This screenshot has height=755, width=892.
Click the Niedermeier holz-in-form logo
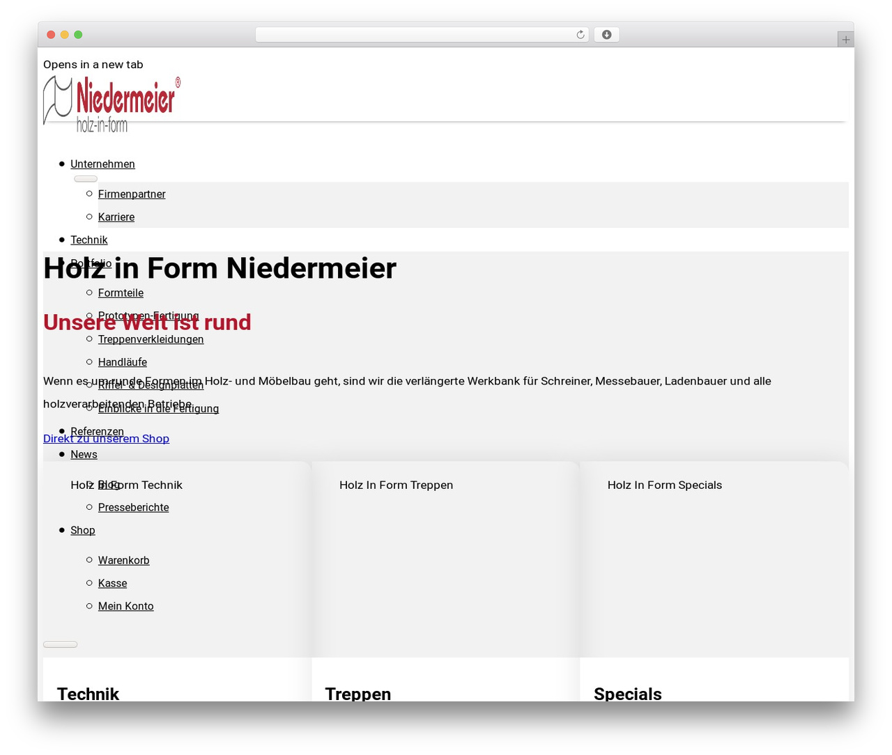coord(112,104)
